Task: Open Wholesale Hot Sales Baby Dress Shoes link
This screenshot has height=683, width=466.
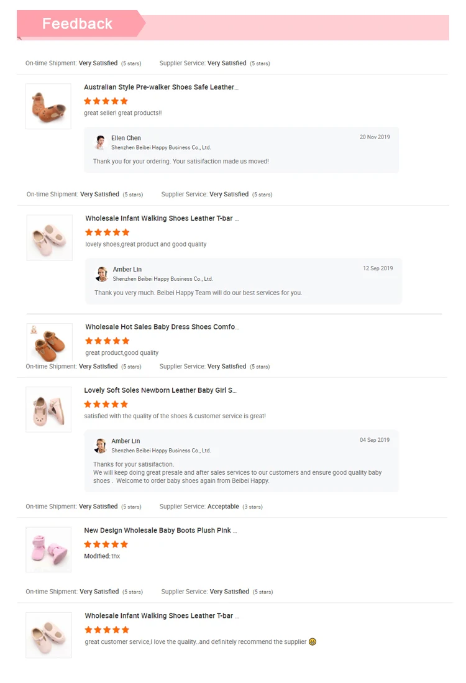Action: pos(162,327)
